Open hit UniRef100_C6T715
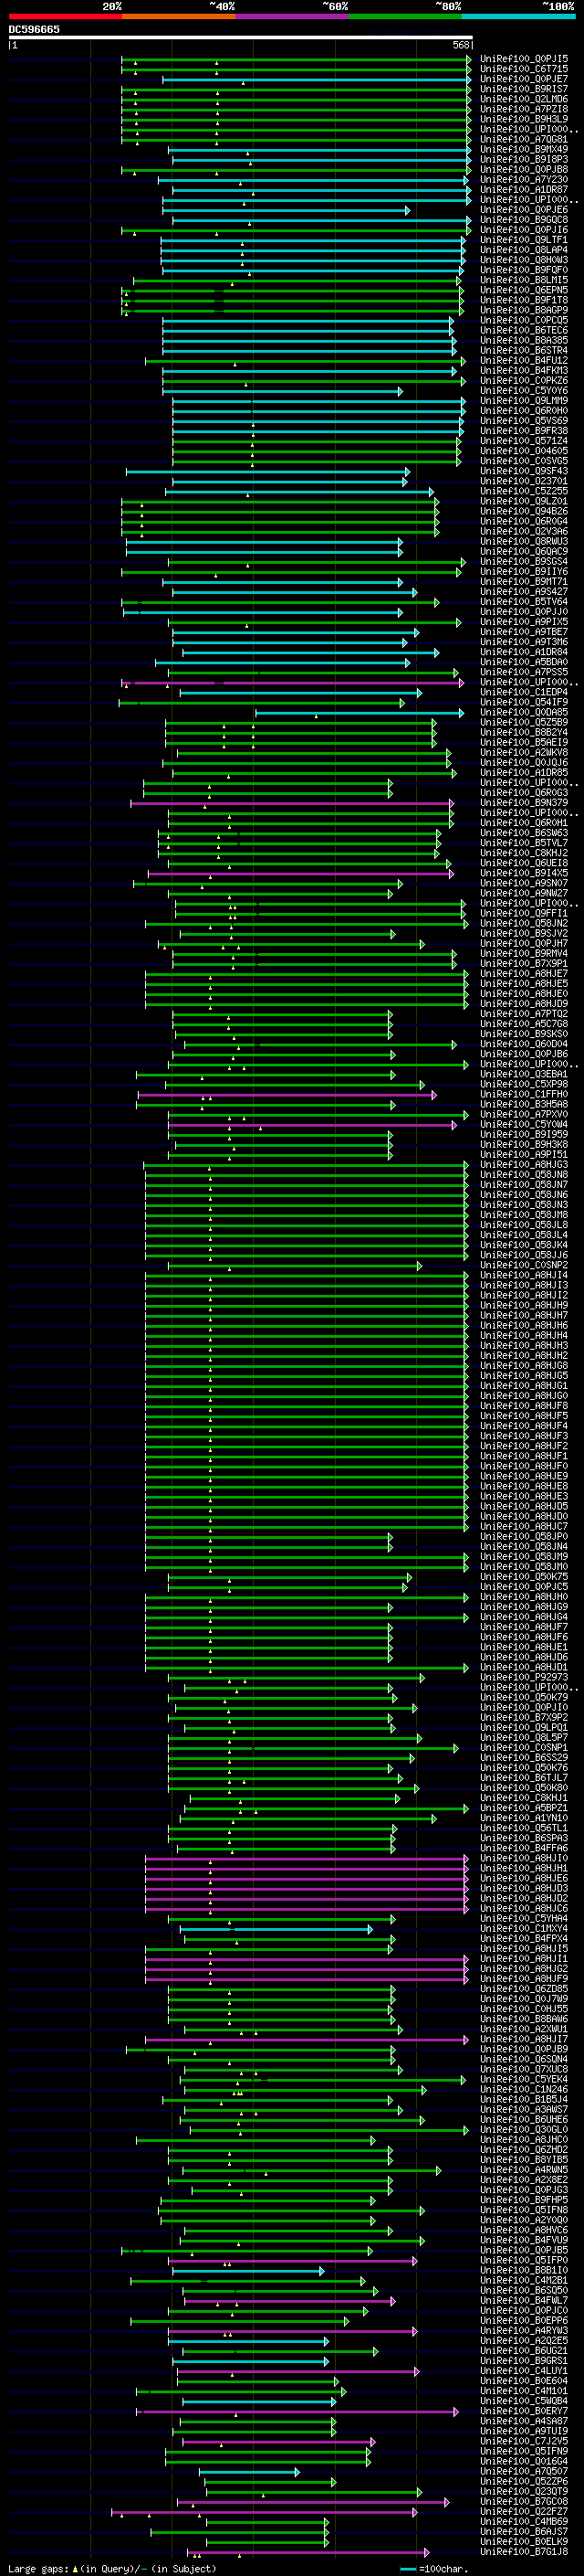 [x=524, y=69]
